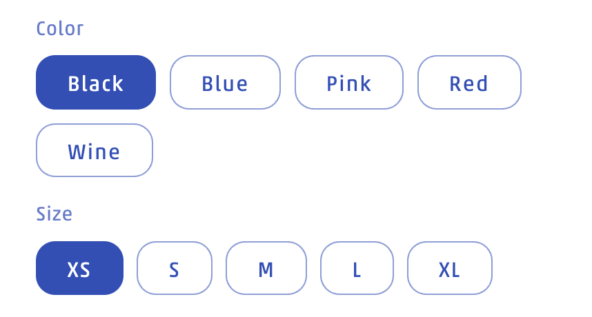Select the Black color option
Image resolution: width=592 pixels, height=317 pixels.
tap(96, 83)
